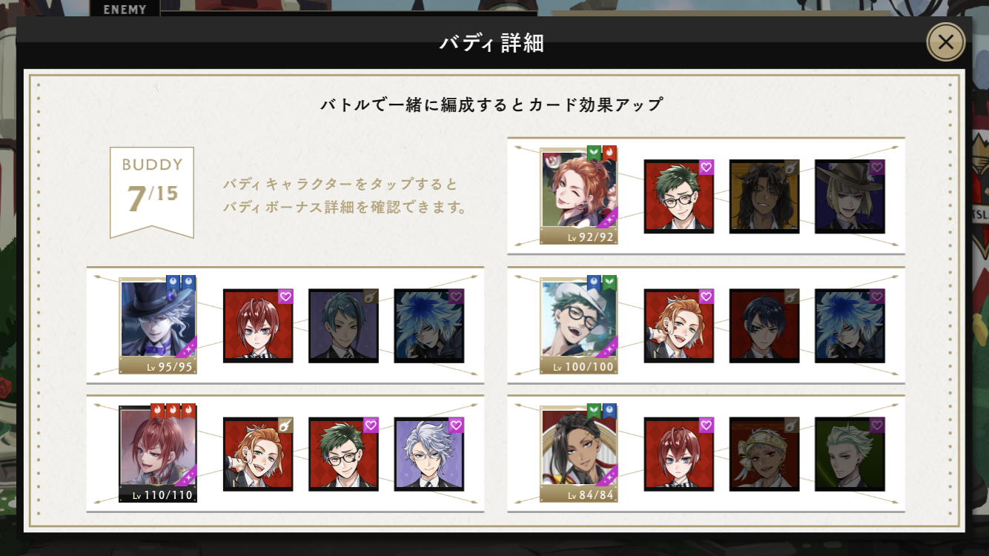Tap the Lv 100/100 white hat card
The width and height of the screenshot is (989, 556).
coord(579,326)
